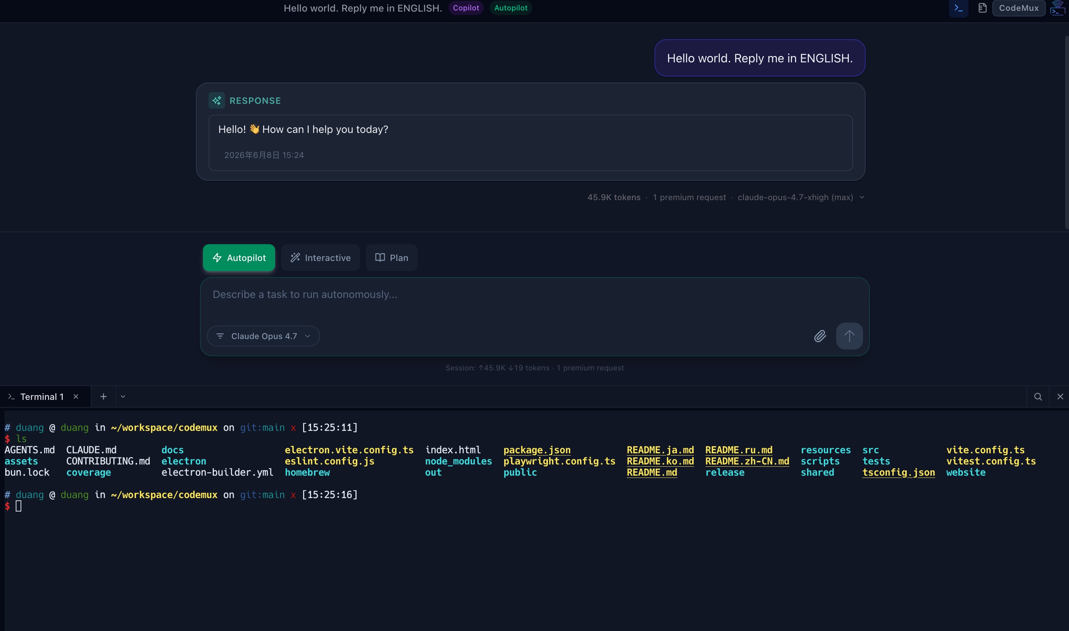The image size is (1069, 631).
Task: Close the Terminal 1 tab
Action: [x=76, y=397]
